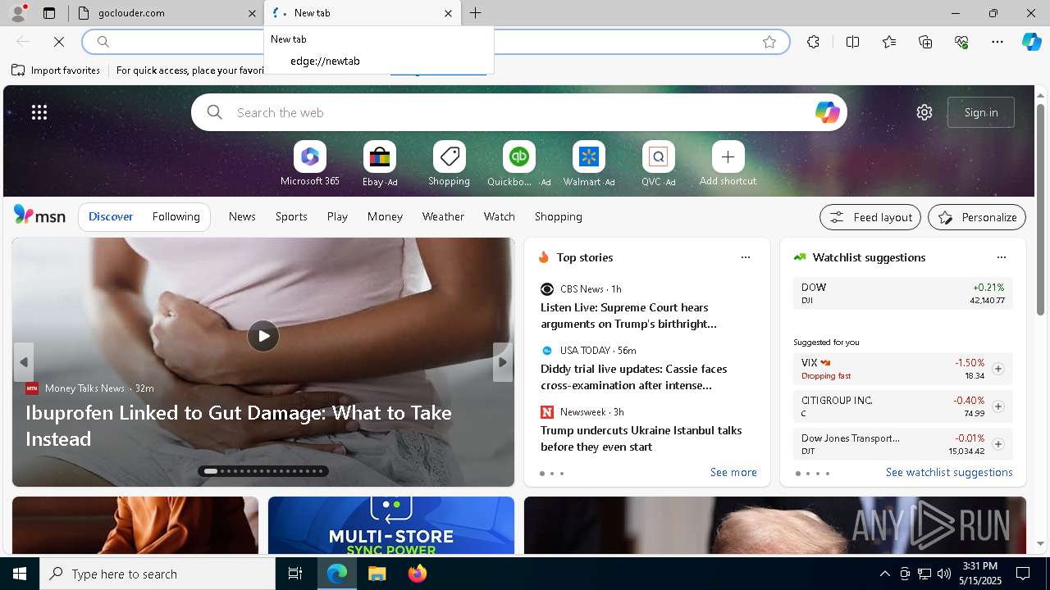Open Supreme Court birthright story
Screen dimensions: 1050x590
[628, 315]
